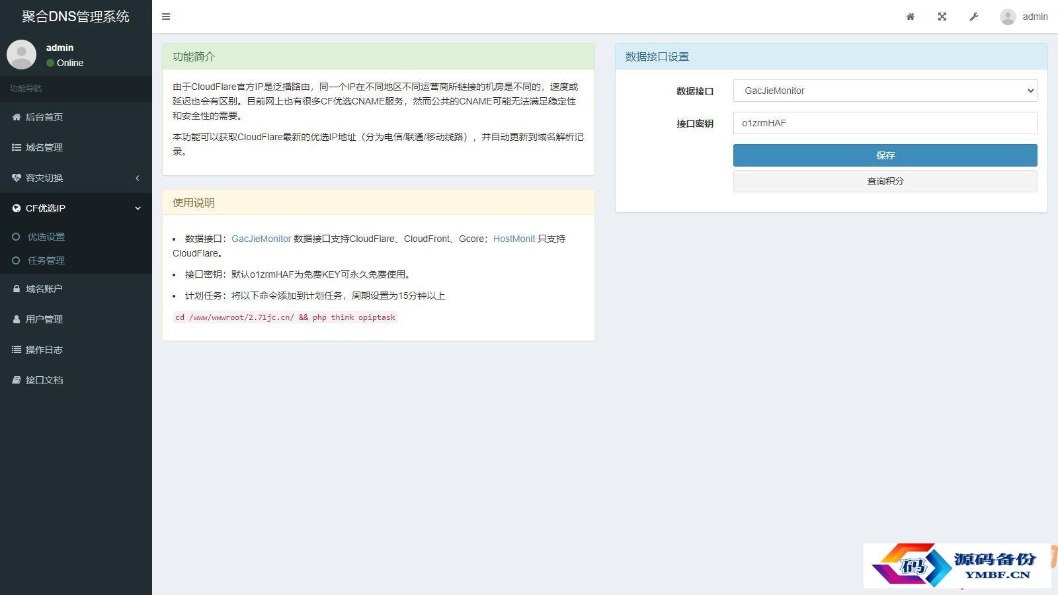Open the wrench settings icon
1058x595 pixels.
[x=974, y=17]
